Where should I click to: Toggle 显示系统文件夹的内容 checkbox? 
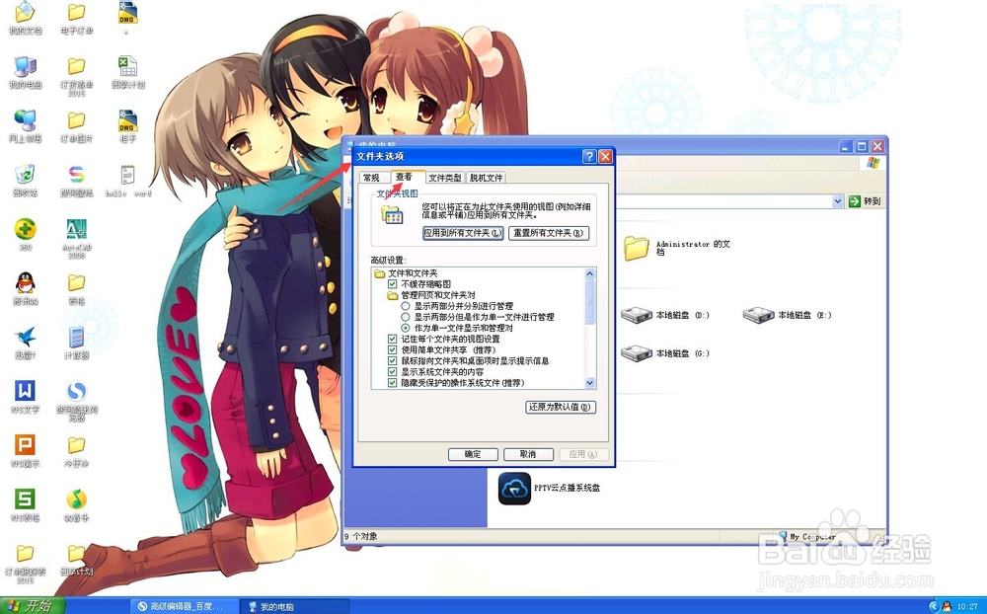click(393, 371)
